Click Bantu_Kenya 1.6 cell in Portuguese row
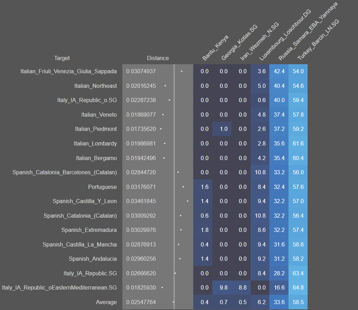Image resolution: width=358 pixels, height=310 pixels. point(203,187)
